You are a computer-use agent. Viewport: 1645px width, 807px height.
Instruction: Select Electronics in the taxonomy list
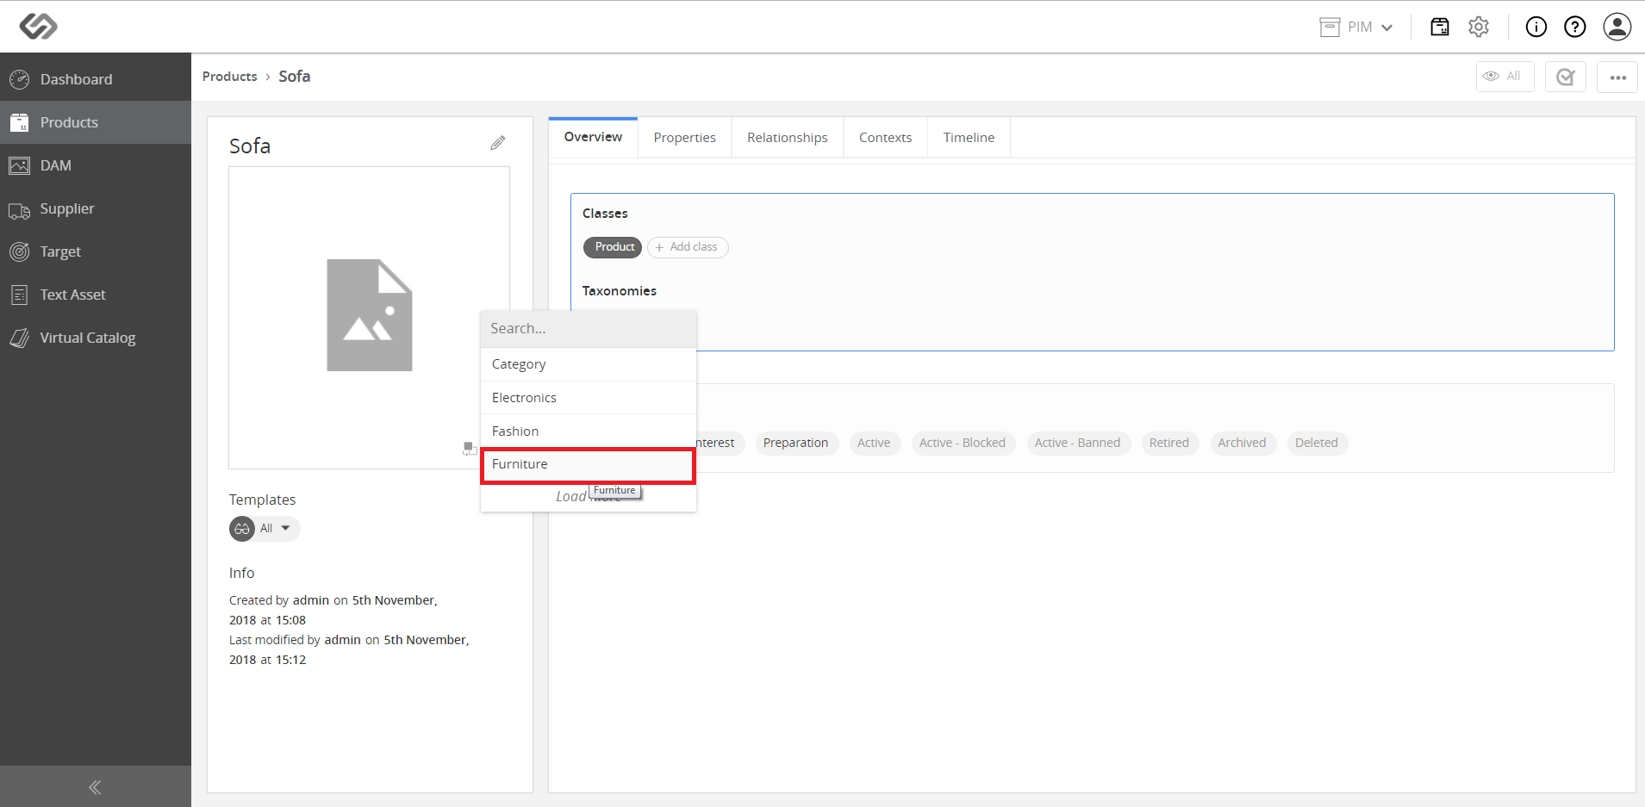click(x=589, y=398)
